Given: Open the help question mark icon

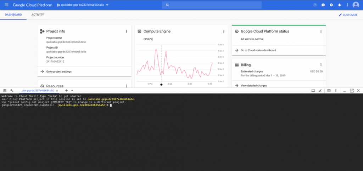Looking at the screenshot, I should 331,5.
